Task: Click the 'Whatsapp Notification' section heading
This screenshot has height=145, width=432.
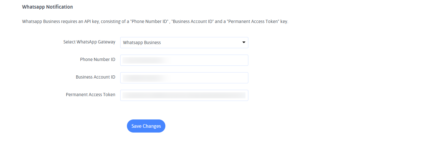Action: [47, 7]
